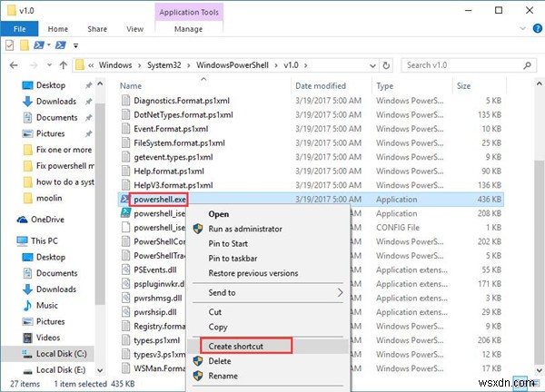Click the PSEvents.dll file icon

pos(125,269)
